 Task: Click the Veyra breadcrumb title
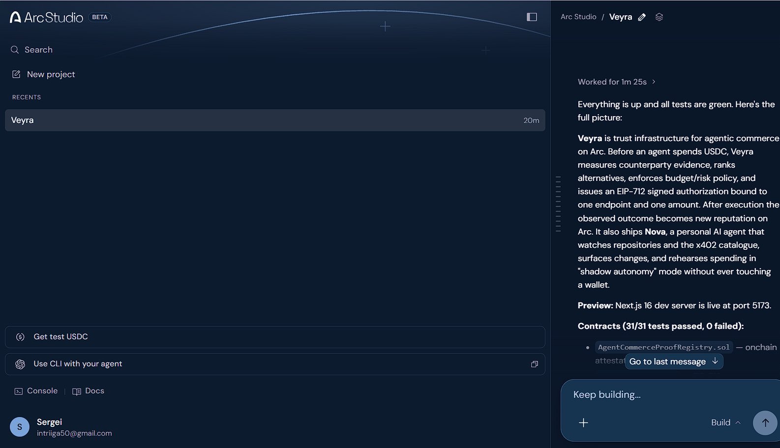[621, 17]
